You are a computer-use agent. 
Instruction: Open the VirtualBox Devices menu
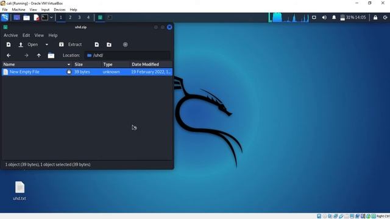(x=60, y=10)
